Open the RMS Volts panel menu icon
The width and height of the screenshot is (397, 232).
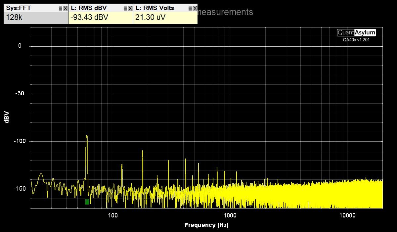click(x=190, y=8)
